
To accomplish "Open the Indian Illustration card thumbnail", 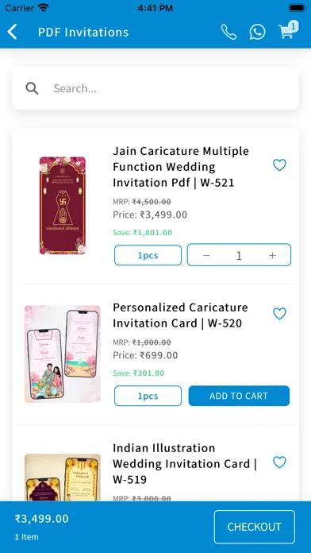I will tap(63, 478).
